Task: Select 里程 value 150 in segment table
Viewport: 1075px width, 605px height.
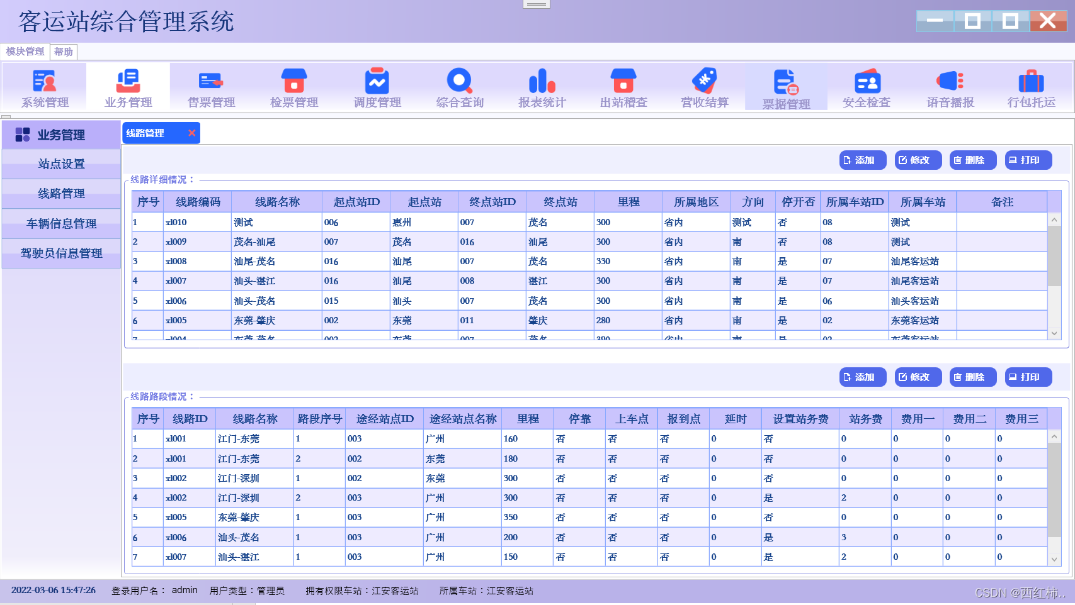Action: [527, 557]
